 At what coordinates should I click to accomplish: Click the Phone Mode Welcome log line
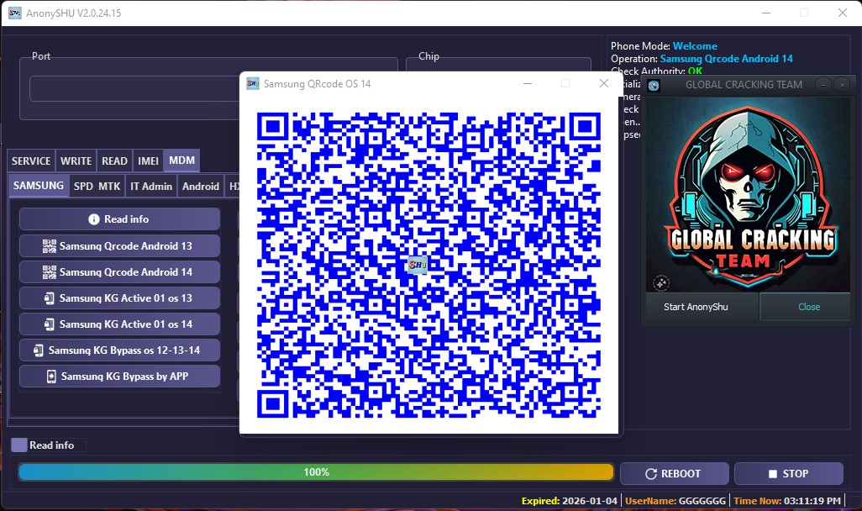[x=664, y=46]
